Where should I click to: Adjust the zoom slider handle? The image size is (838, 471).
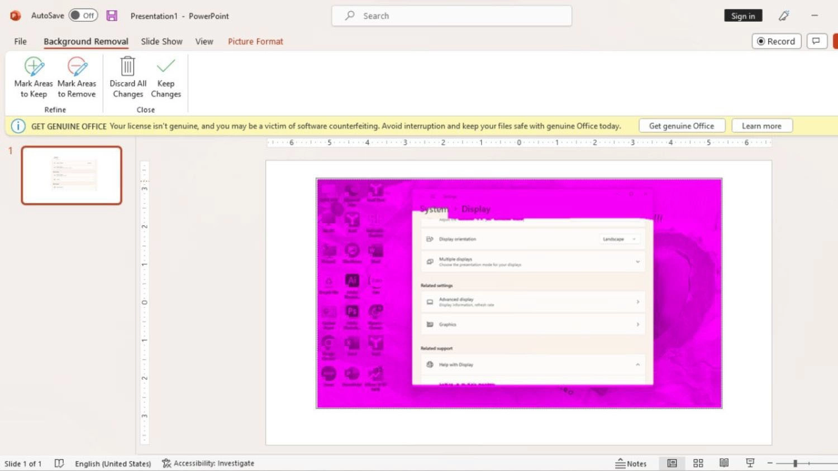click(795, 463)
